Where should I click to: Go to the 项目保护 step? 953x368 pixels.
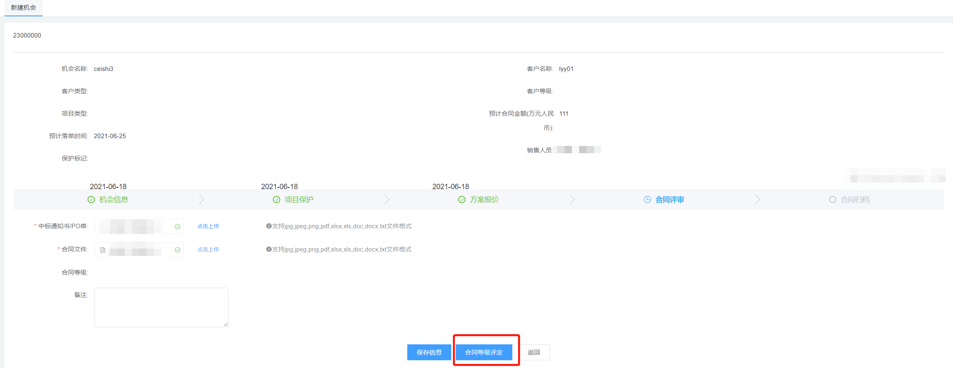point(299,200)
